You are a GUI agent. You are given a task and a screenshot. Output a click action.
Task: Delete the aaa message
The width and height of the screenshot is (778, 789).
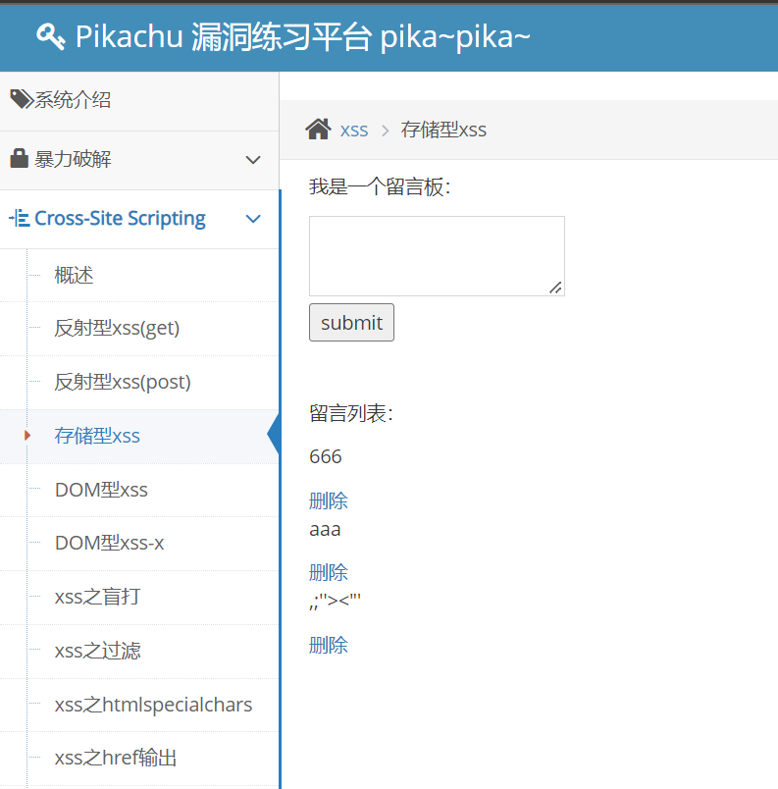click(329, 573)
